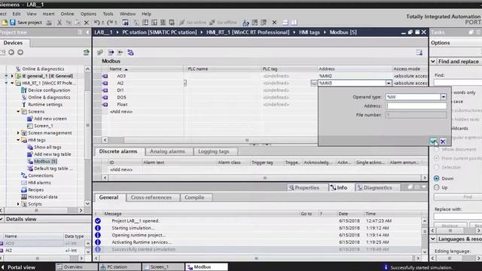Switch to Portal view
Image resolution: width=482 pixels, height=271 pixels.
(x=18, y=267)
